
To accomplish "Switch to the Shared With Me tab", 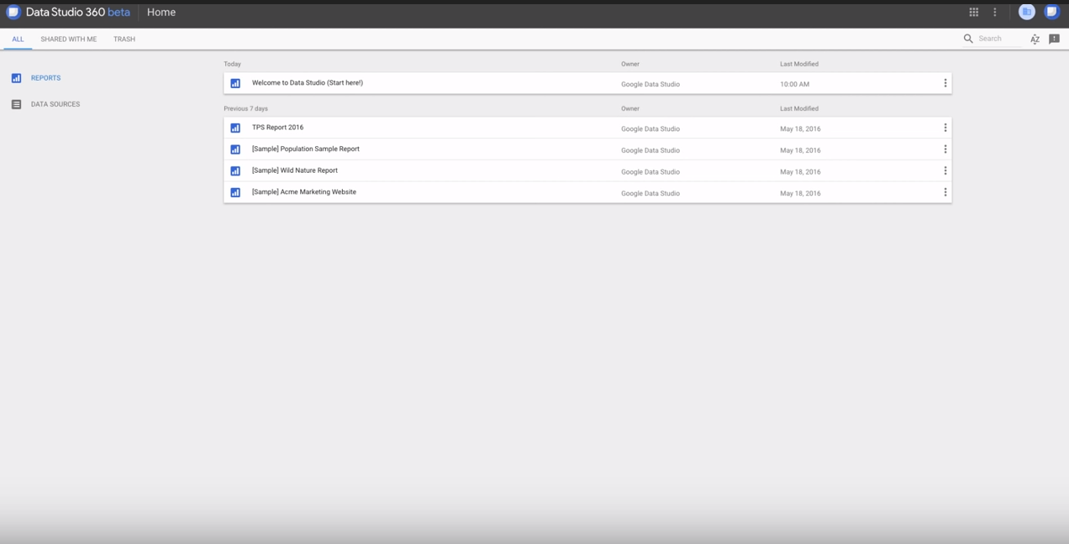I will coord(68,39).
